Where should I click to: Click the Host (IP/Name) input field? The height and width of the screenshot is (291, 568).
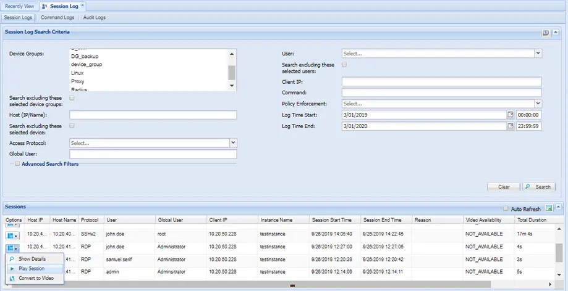(153, 115)
